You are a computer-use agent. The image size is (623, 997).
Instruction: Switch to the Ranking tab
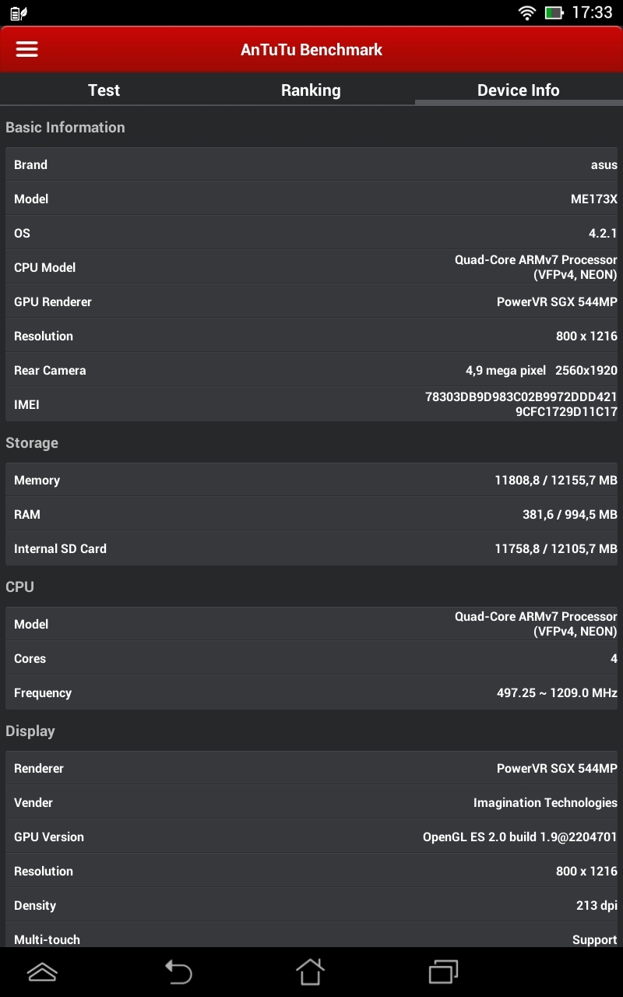click(x=311, y=90)
